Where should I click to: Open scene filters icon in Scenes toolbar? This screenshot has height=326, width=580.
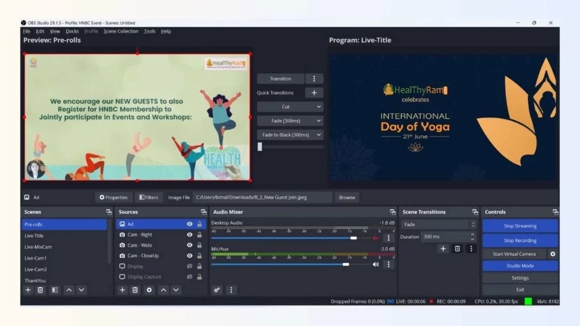54,290
